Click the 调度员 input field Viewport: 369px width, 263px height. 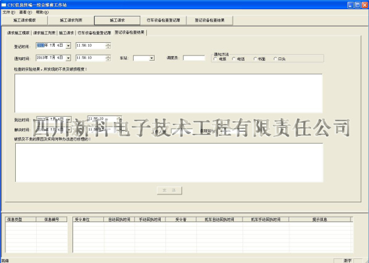coord(194,58)
